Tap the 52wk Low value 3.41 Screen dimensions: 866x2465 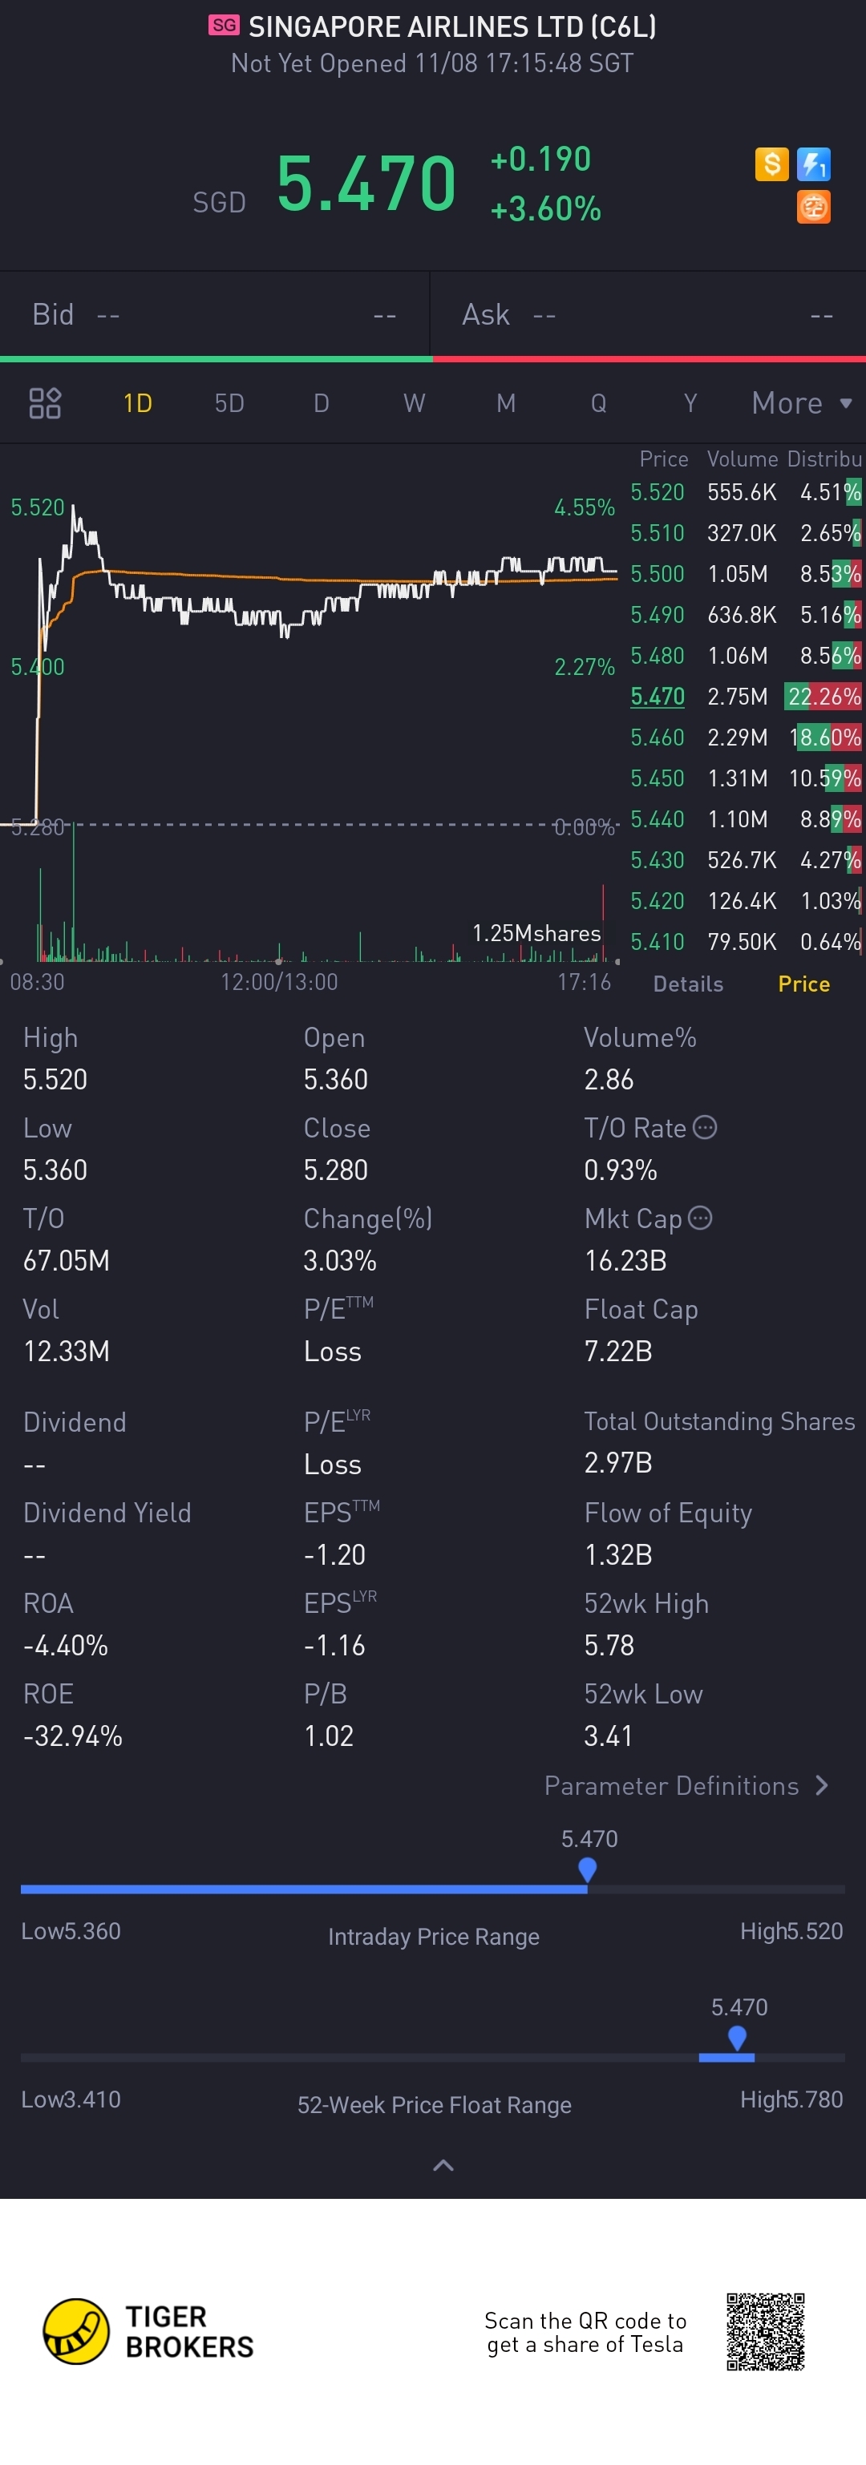coord(609,1736)
